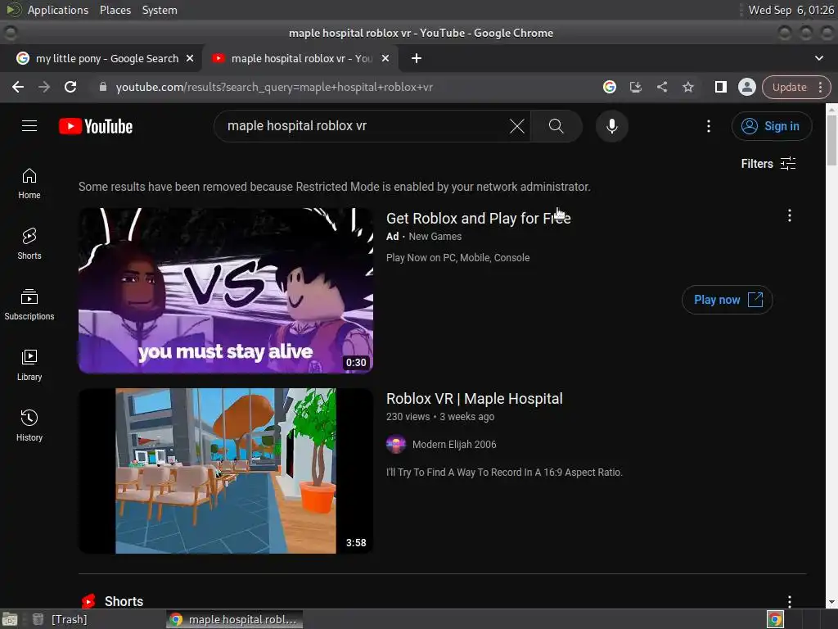This screenshot has width=838, height=629.
Task: Click the Shorts section heading
Action: 124,601
